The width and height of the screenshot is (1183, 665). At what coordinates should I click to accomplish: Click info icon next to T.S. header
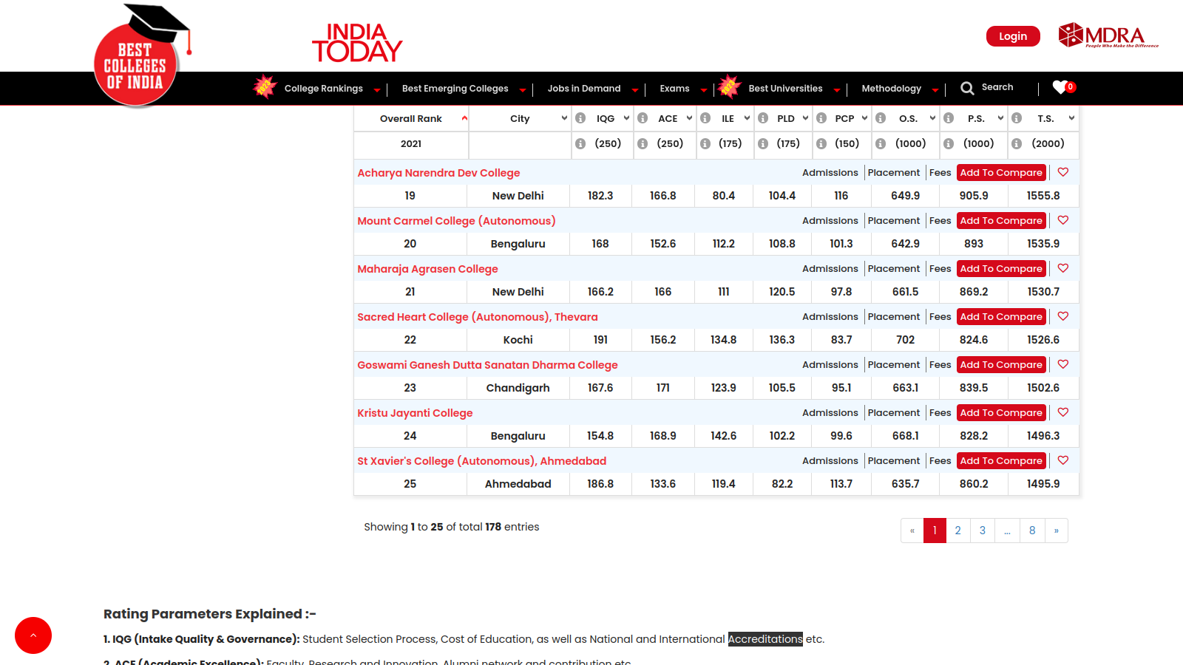click(1017, 118)
